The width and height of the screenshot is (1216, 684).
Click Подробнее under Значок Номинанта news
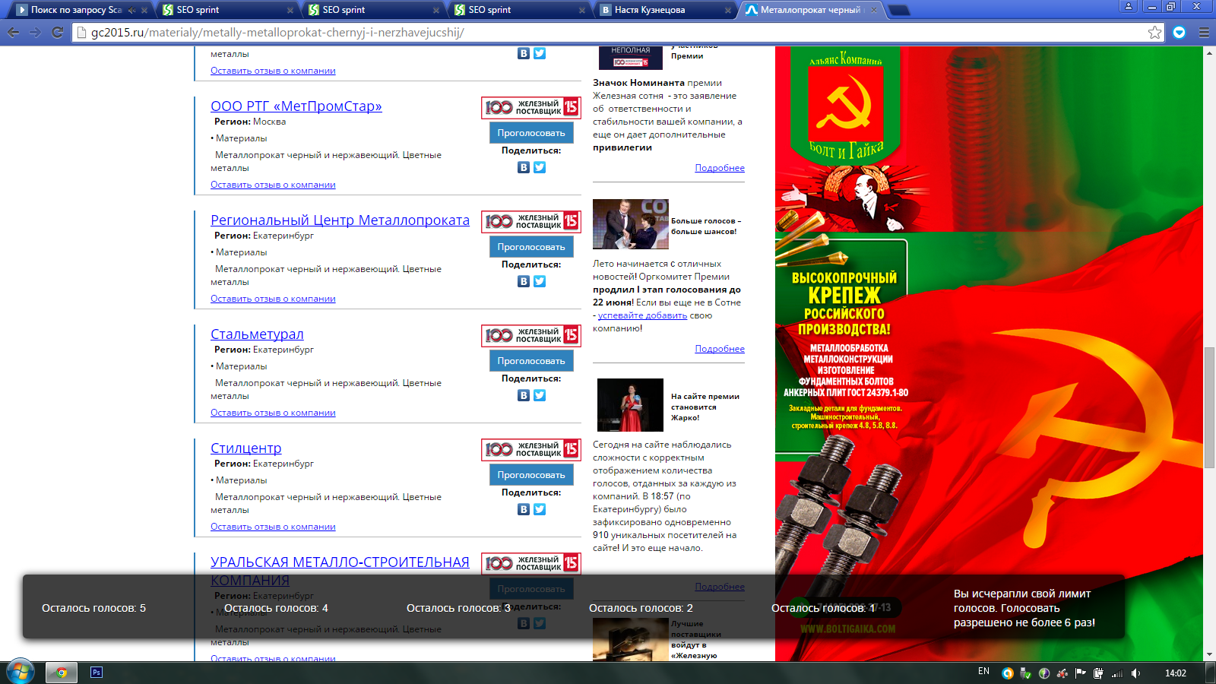pos(720,168)
